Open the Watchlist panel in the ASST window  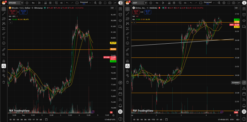coord(244,9)
